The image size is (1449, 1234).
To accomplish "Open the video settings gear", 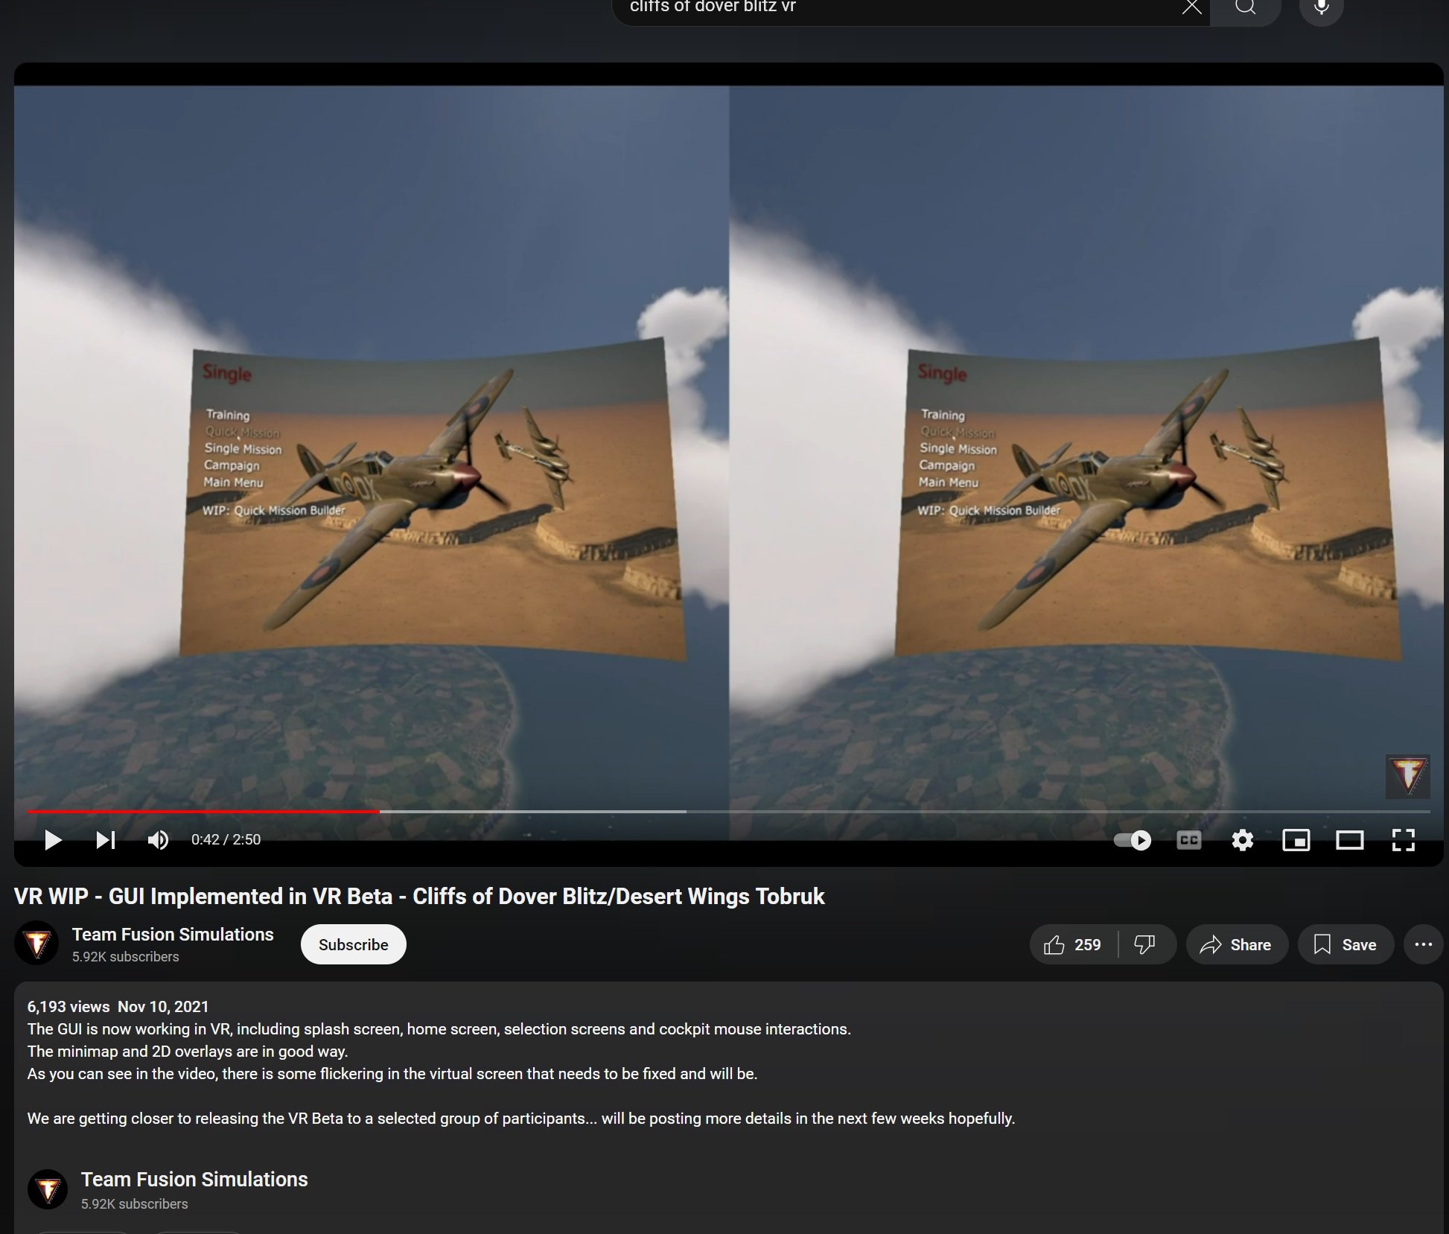I will pos(1242,840).
